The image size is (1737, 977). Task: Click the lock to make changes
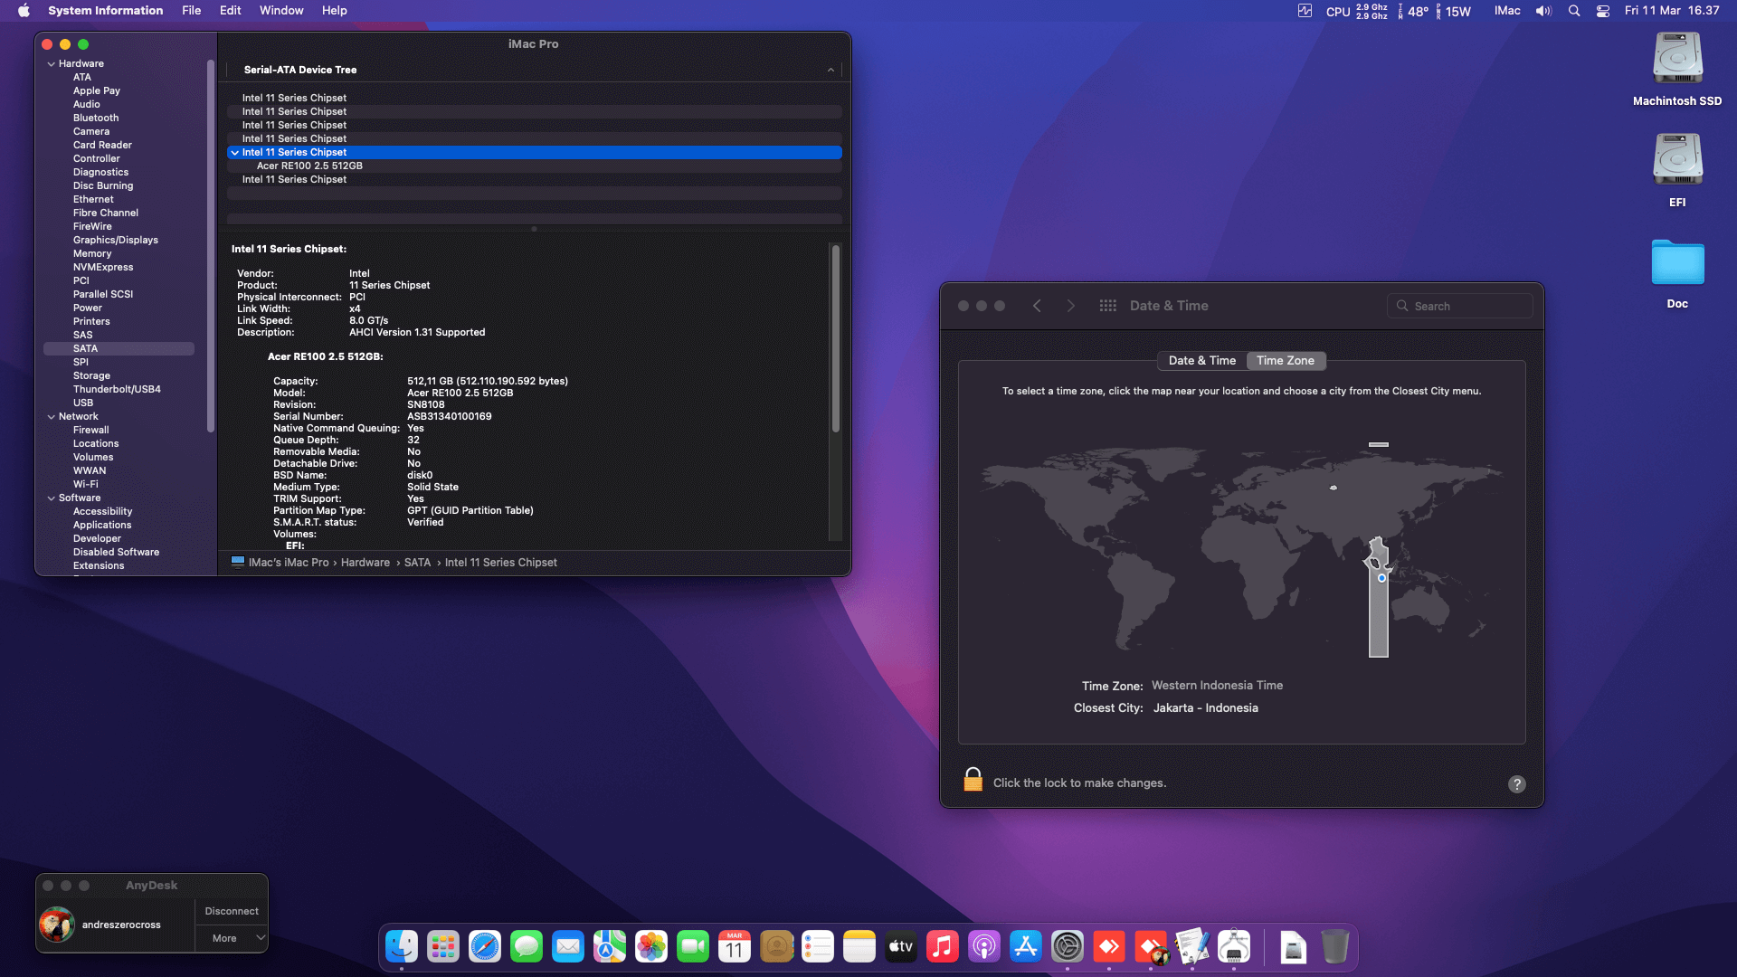(x=973, y=780)
